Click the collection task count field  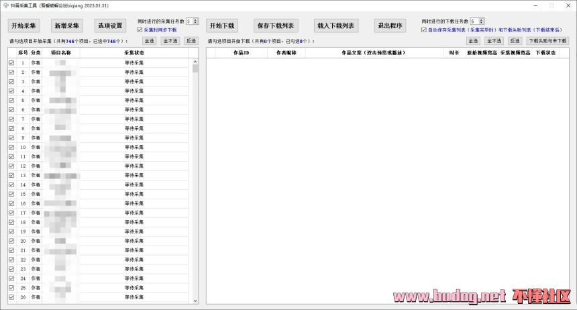pos(189,21)
